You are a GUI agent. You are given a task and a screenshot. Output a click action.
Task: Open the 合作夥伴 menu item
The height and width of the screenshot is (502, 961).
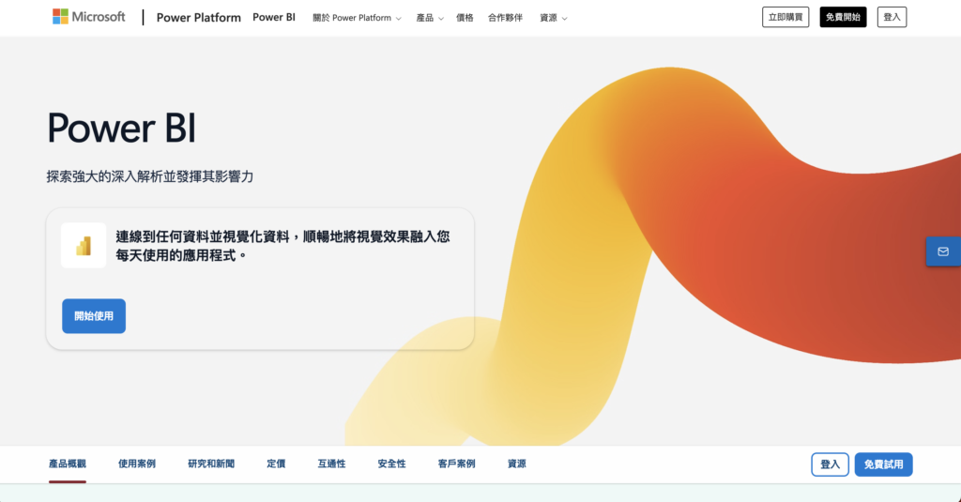tap(505, 18)
